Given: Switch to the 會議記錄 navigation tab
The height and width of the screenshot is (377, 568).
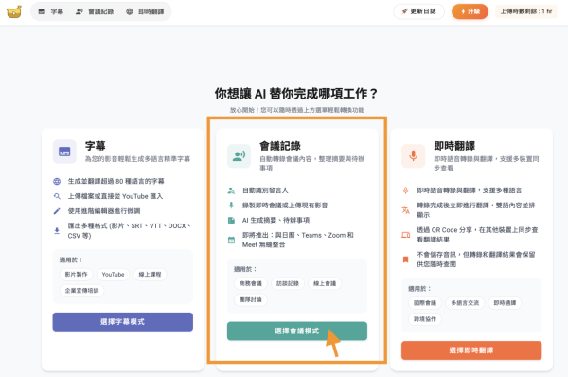Looking at the screenshot, I should (x=94, y=11).
